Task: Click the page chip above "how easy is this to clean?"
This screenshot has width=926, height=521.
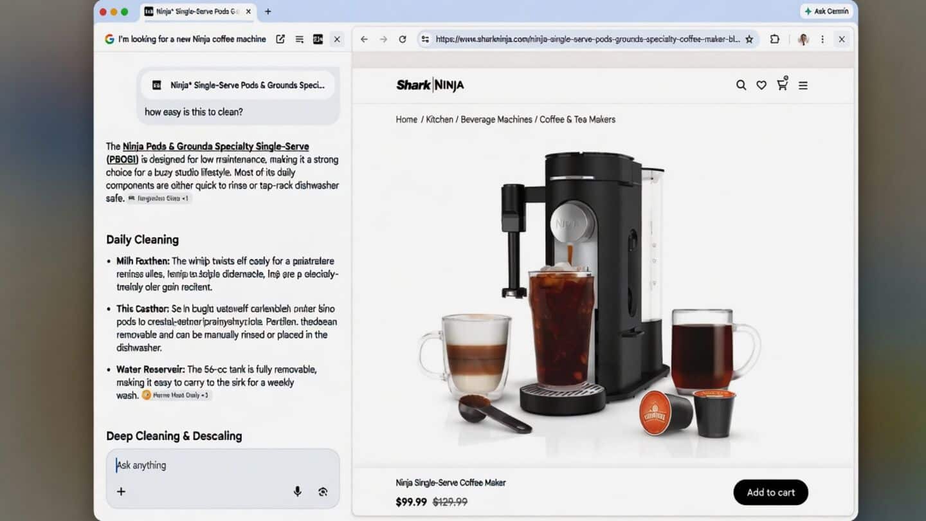Action: click(237, 85)
